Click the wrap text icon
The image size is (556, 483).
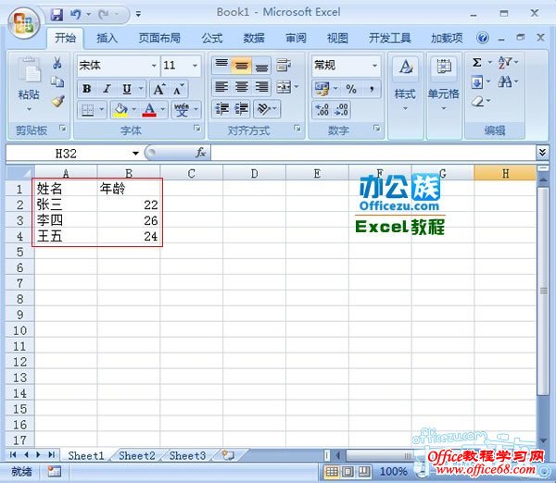point(284,65)
